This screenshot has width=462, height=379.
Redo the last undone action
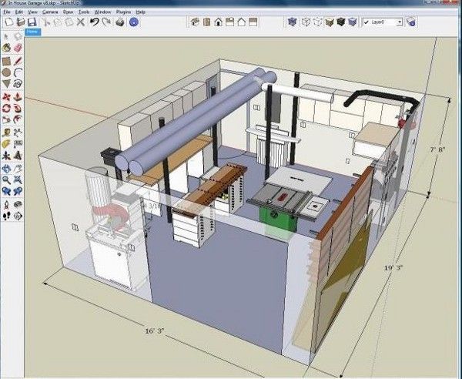(x=106, y=22)
